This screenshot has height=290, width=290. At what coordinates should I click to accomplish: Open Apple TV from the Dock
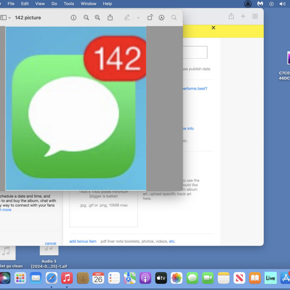click(161, 278)
